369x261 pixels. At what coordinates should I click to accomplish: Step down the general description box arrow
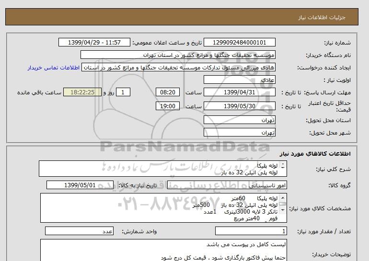point(283,168)
